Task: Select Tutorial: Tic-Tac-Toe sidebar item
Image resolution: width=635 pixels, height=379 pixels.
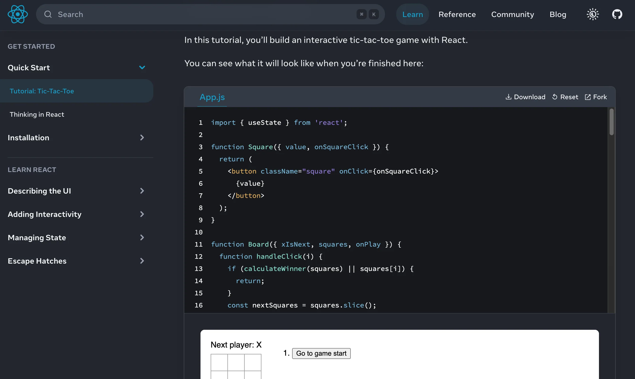Action: (x=76, y=91)
